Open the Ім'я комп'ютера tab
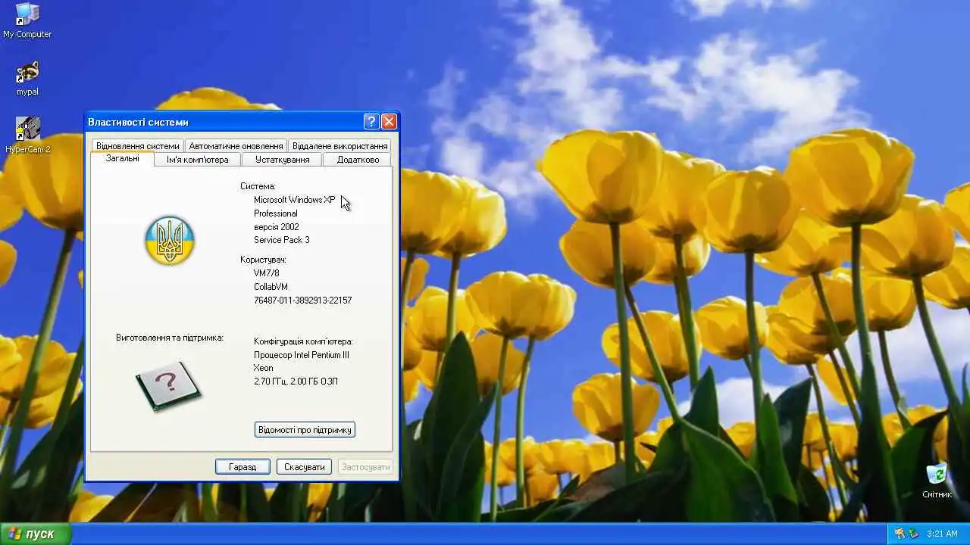The height and width of the screenshot is (545, 970). (198, 160)
